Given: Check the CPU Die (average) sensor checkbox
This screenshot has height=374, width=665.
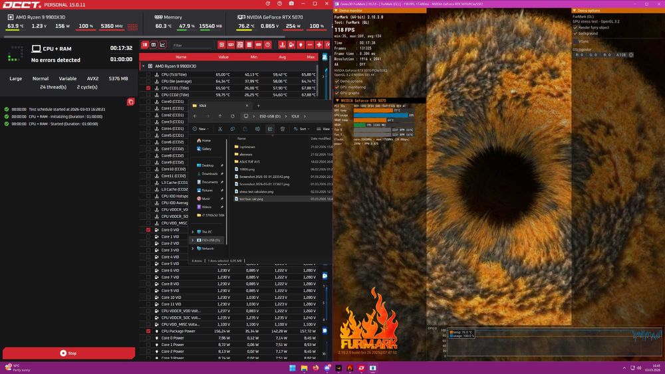Looking at the screenshot, I should 148,81.
